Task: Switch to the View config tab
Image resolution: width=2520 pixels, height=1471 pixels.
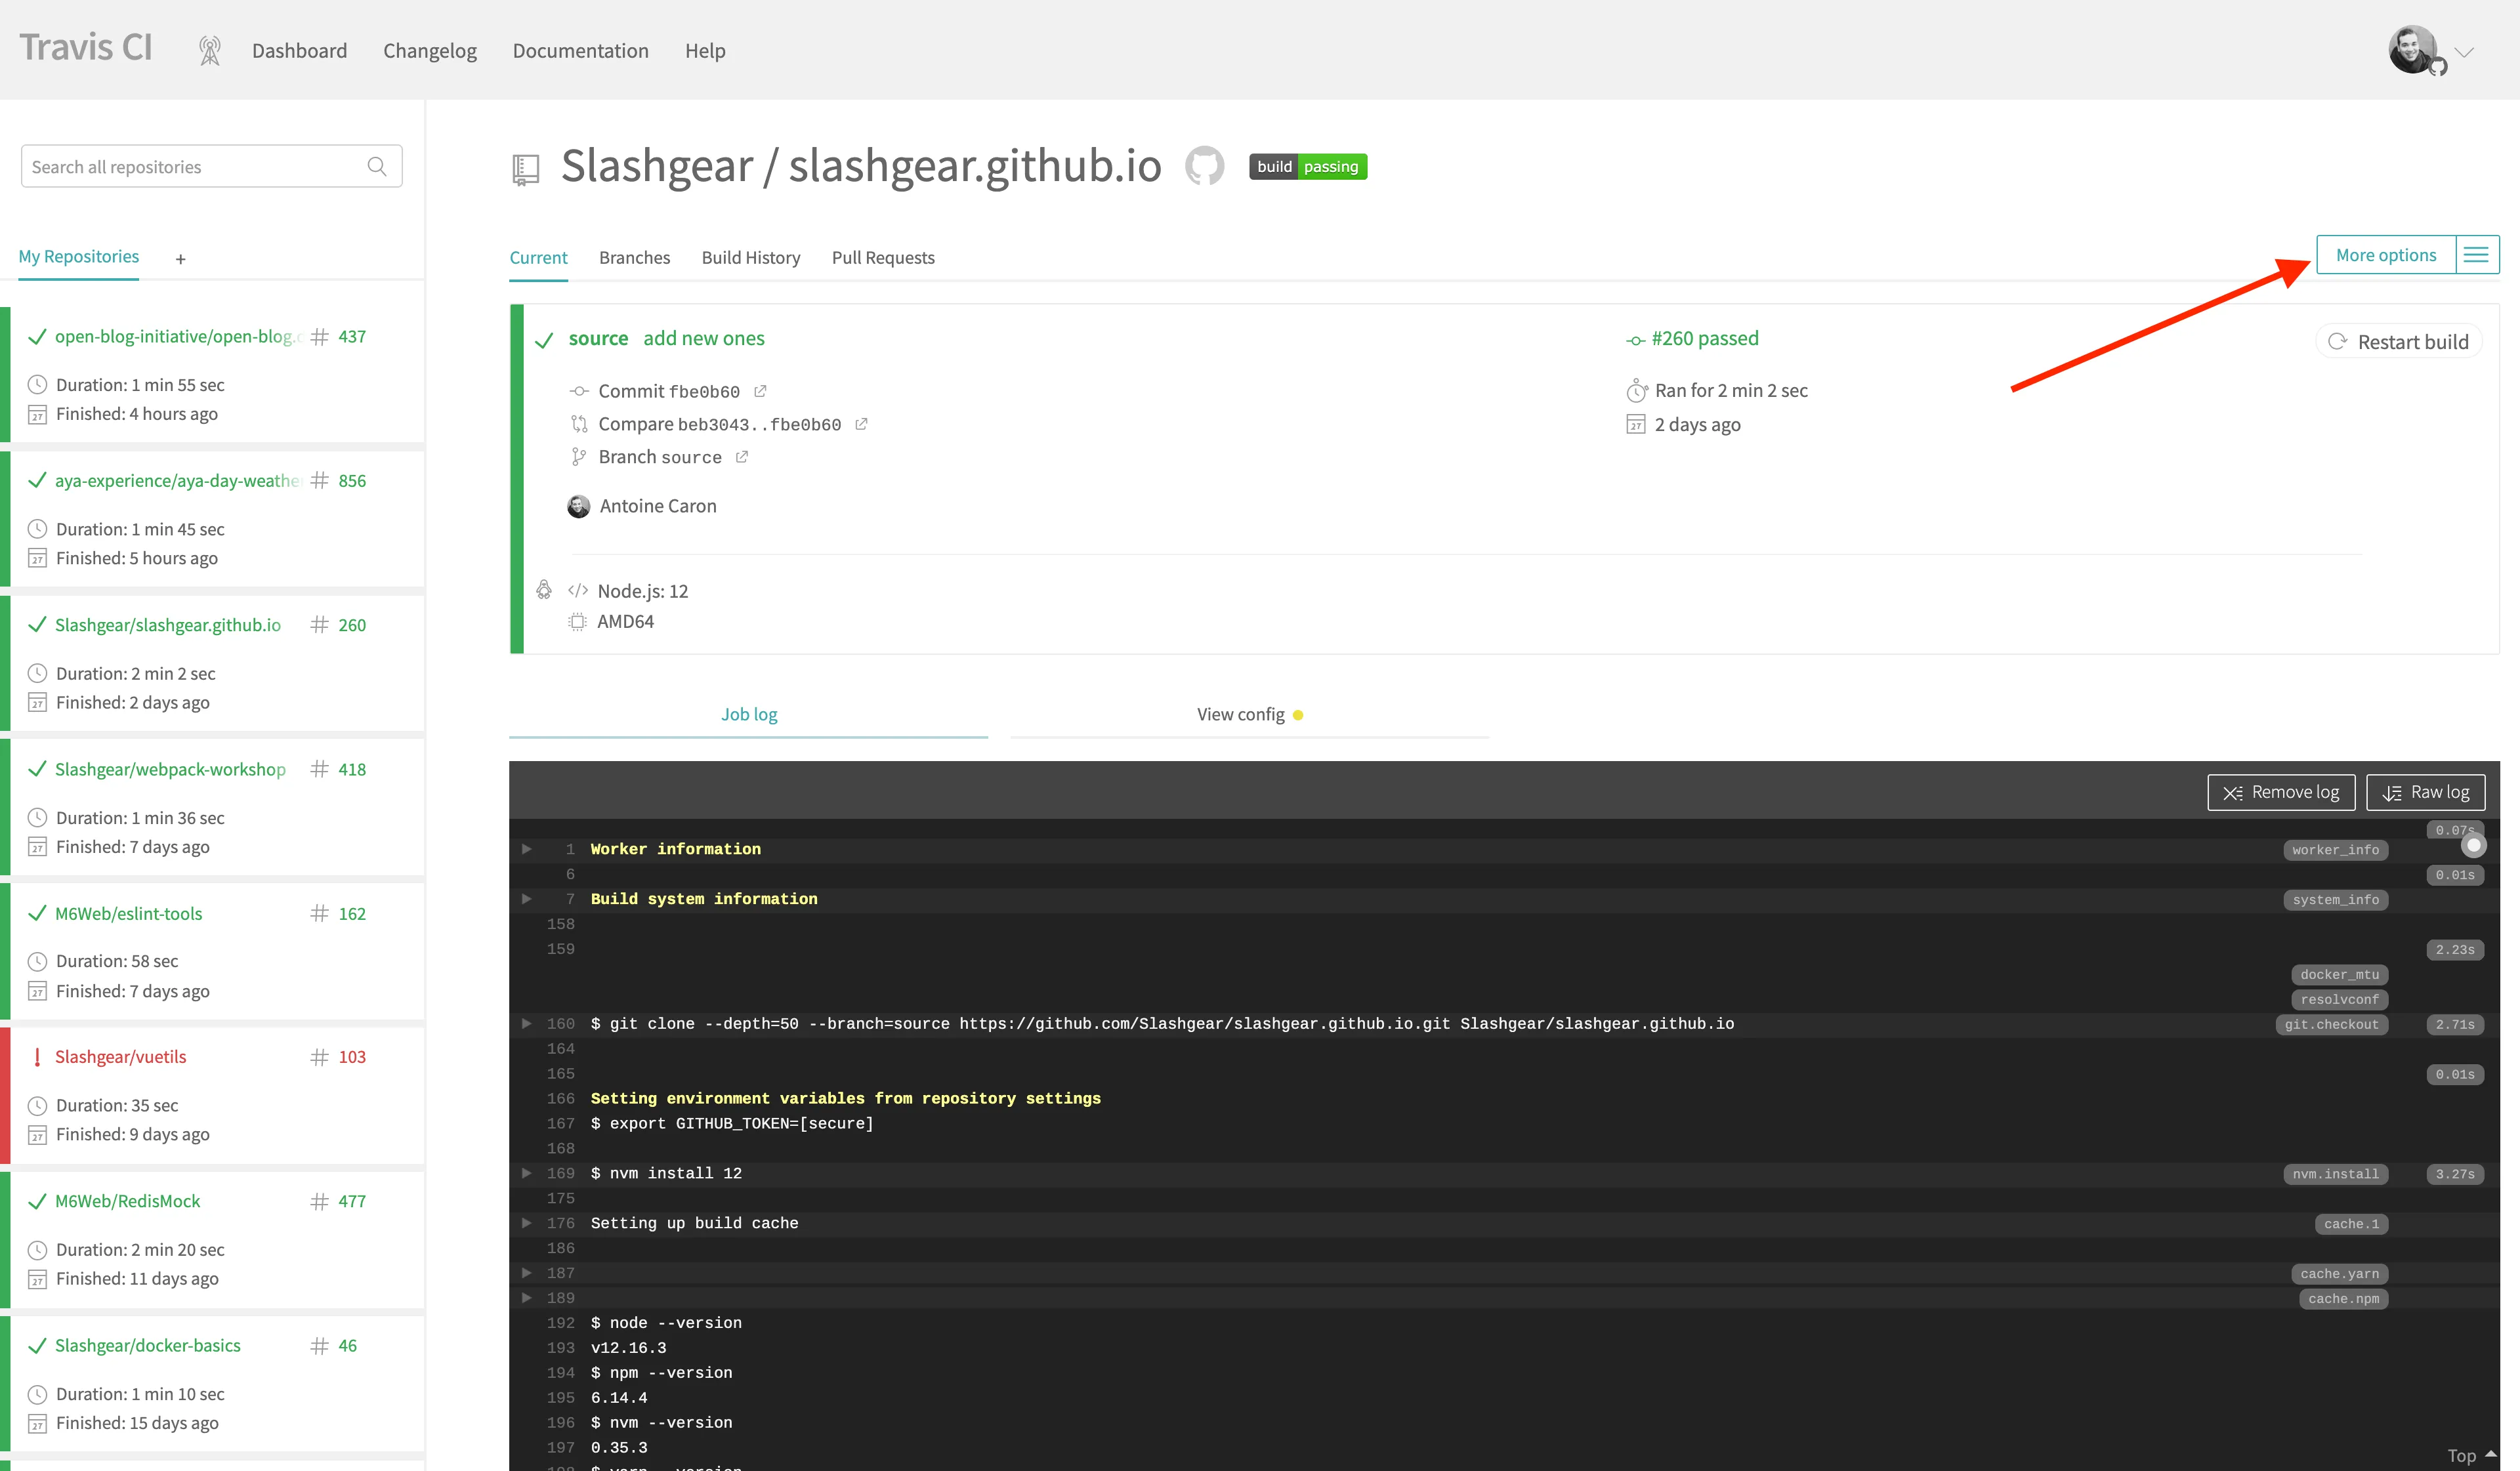Action: point(1240,714)
